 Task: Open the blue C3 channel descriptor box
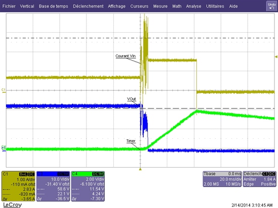[53, 186]
